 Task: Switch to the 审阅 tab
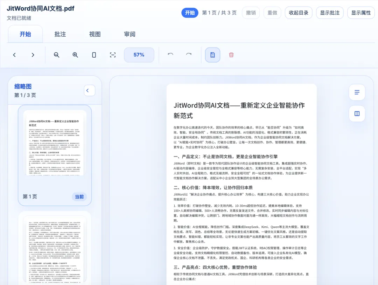130,34
